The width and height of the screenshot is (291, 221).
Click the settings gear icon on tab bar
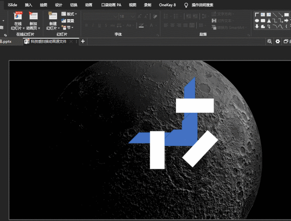click(277, 42)
